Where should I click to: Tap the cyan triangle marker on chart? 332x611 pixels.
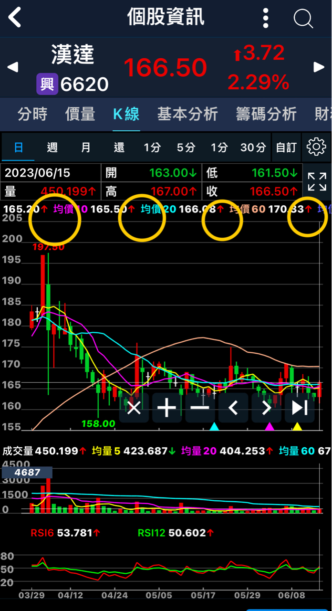214,426
